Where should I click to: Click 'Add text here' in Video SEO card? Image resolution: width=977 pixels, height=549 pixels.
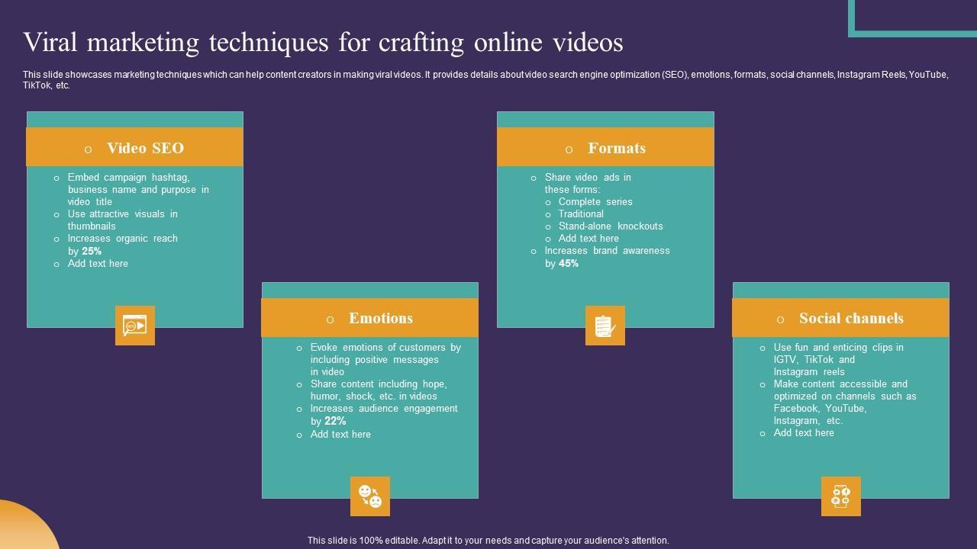[x=98, y=263]
